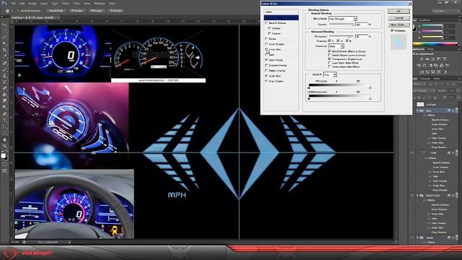This screenshot has width=462, height=260.
Task: Add a Hue/Saturation adjustment layer
Action: 419,66
